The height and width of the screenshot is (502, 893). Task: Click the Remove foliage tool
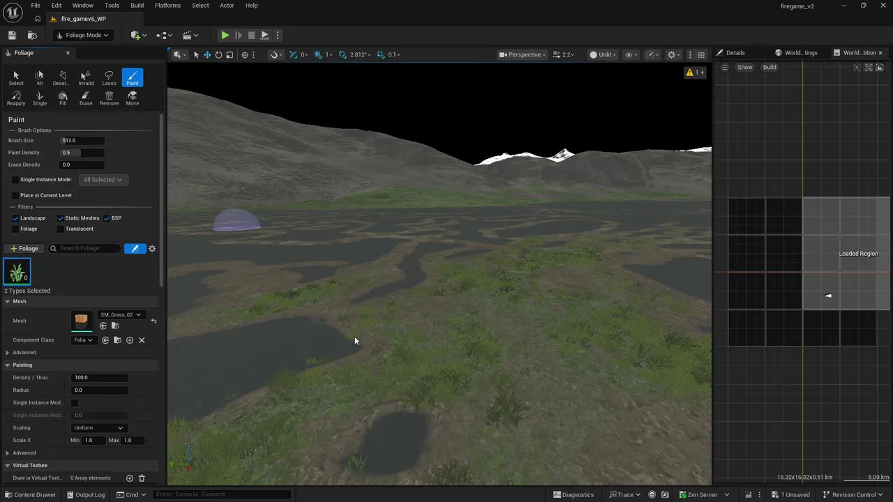pyautogui.click(x=109, y=98)
